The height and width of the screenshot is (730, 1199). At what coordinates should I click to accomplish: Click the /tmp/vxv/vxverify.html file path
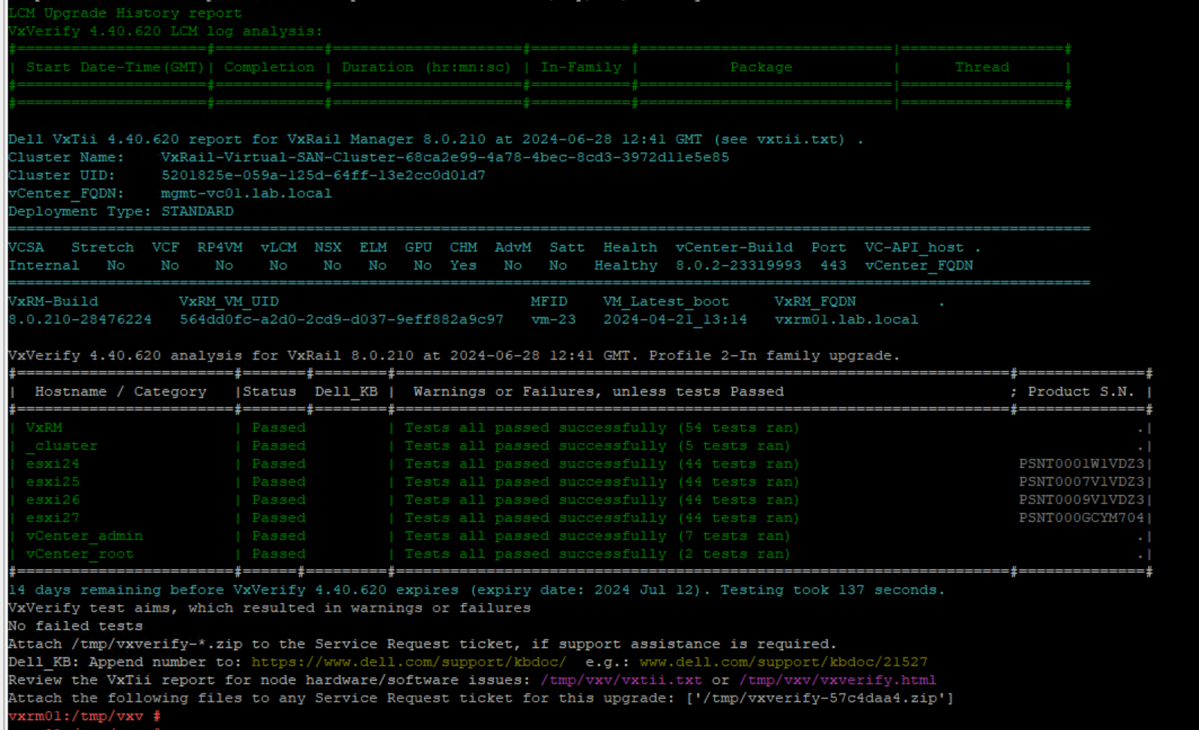pyautogui.click(x=837, y=680)
